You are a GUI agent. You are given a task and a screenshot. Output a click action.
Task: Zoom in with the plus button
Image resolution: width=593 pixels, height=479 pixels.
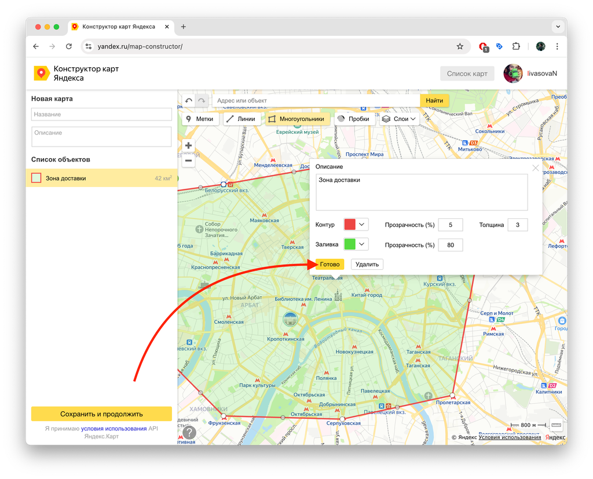click(x=188, y=145)
